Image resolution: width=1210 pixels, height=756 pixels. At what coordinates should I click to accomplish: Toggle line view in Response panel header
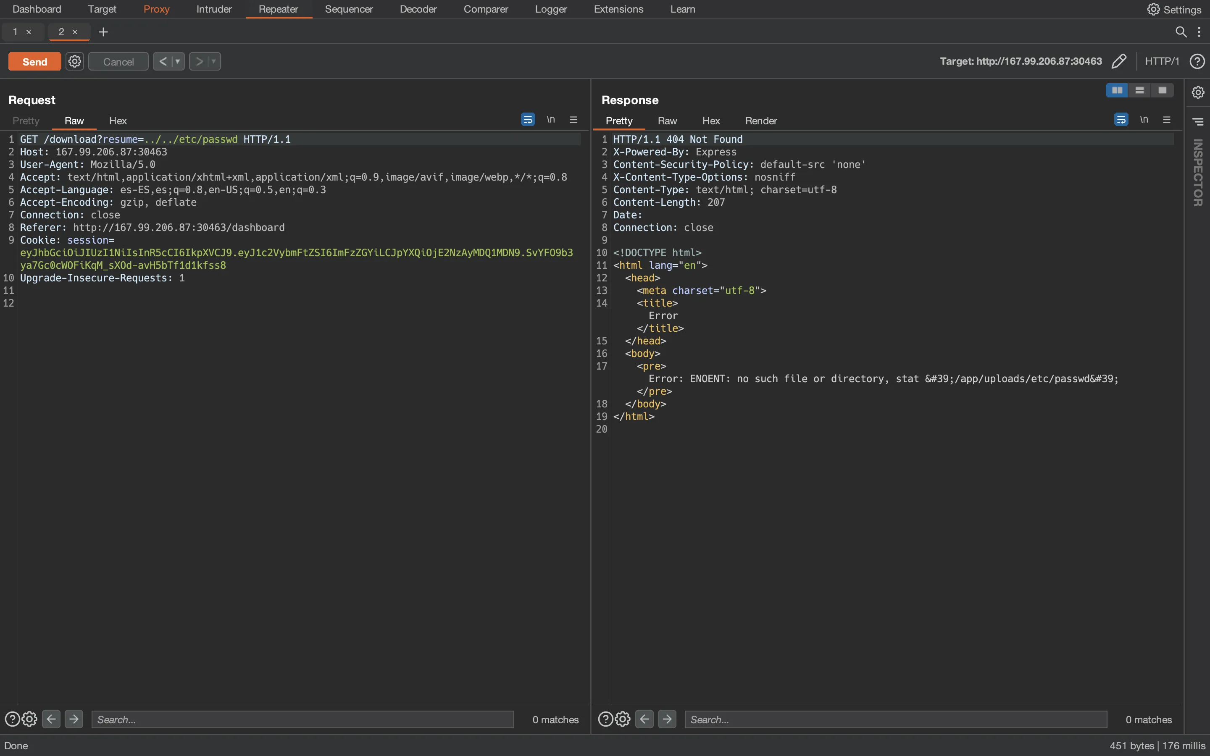pyautogui.click(x=1144, y=119)
